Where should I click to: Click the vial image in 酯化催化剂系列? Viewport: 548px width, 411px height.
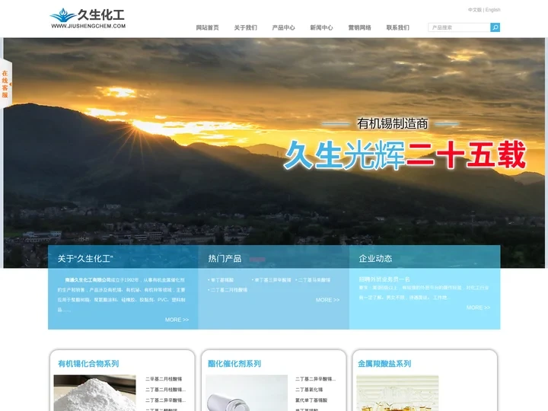pos(247,393)
